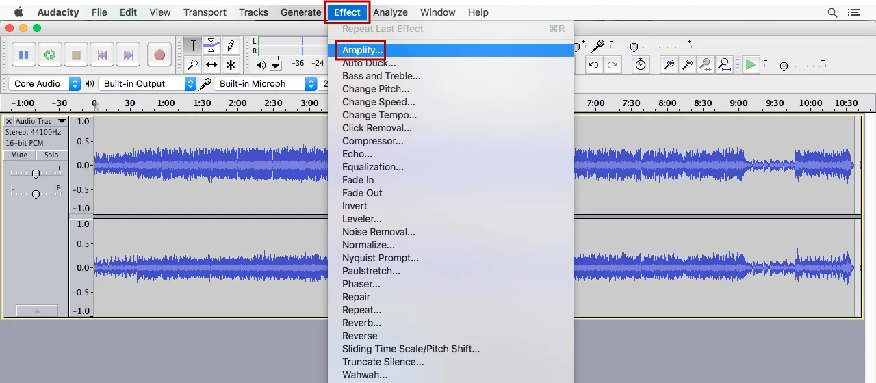Start recording with the red Record button

click(x=159, y=55)
